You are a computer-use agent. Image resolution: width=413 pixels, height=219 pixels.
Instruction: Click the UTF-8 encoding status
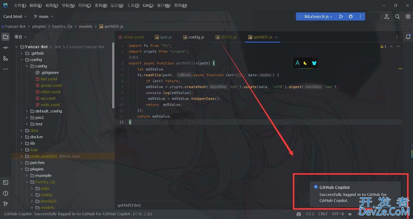point(338,214)
